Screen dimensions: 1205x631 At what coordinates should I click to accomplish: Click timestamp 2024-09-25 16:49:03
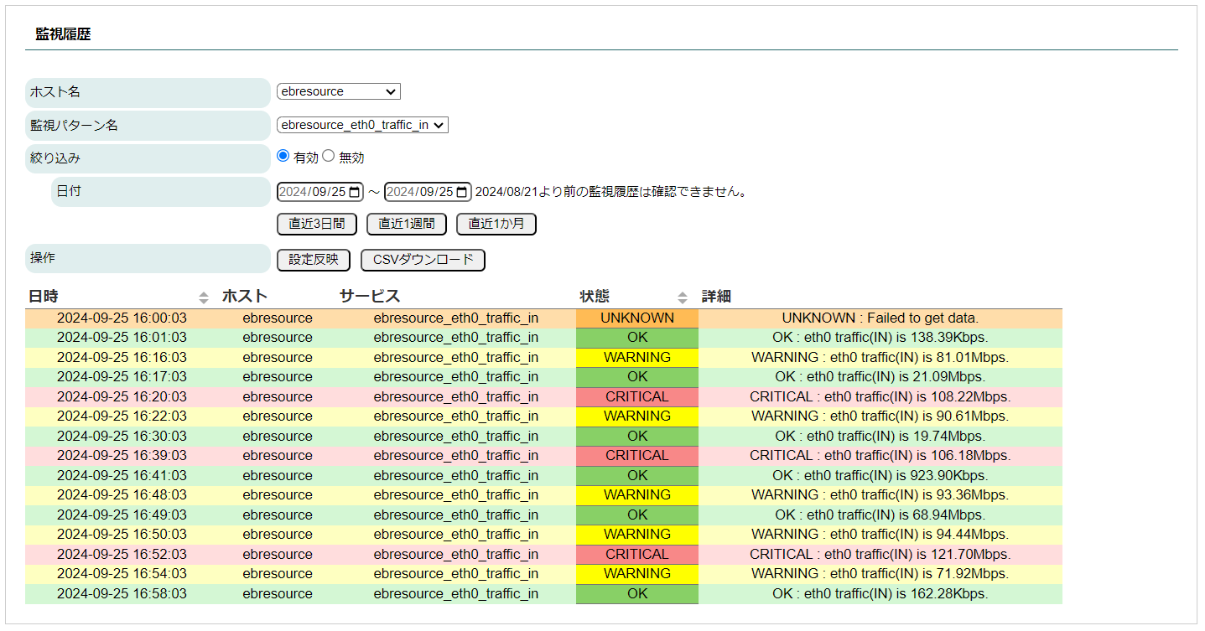pyautogui.click(x=122, y=515)
